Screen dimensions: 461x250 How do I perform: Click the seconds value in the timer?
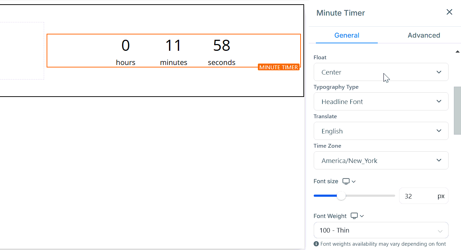coord(222,45)
